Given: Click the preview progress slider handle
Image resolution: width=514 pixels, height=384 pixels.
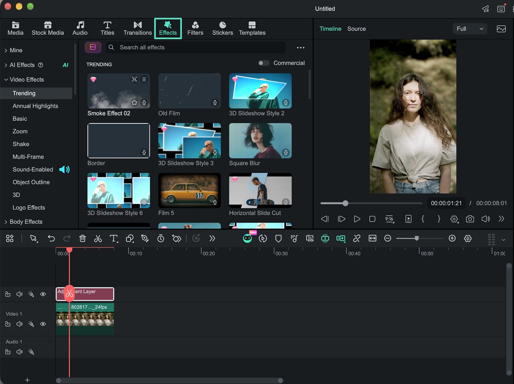Looking at the screenshot, I should (x=345, y=203).
